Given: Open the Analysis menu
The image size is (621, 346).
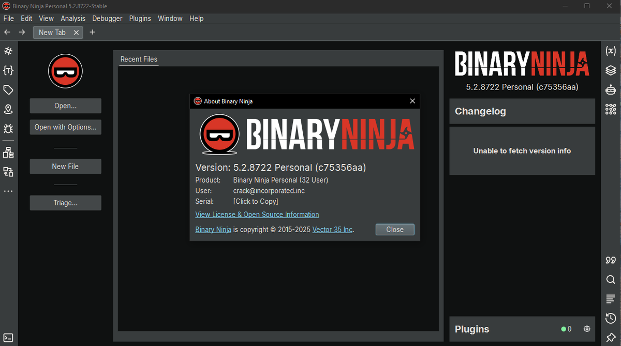Looking at the screenshot, I should point(73,18).
